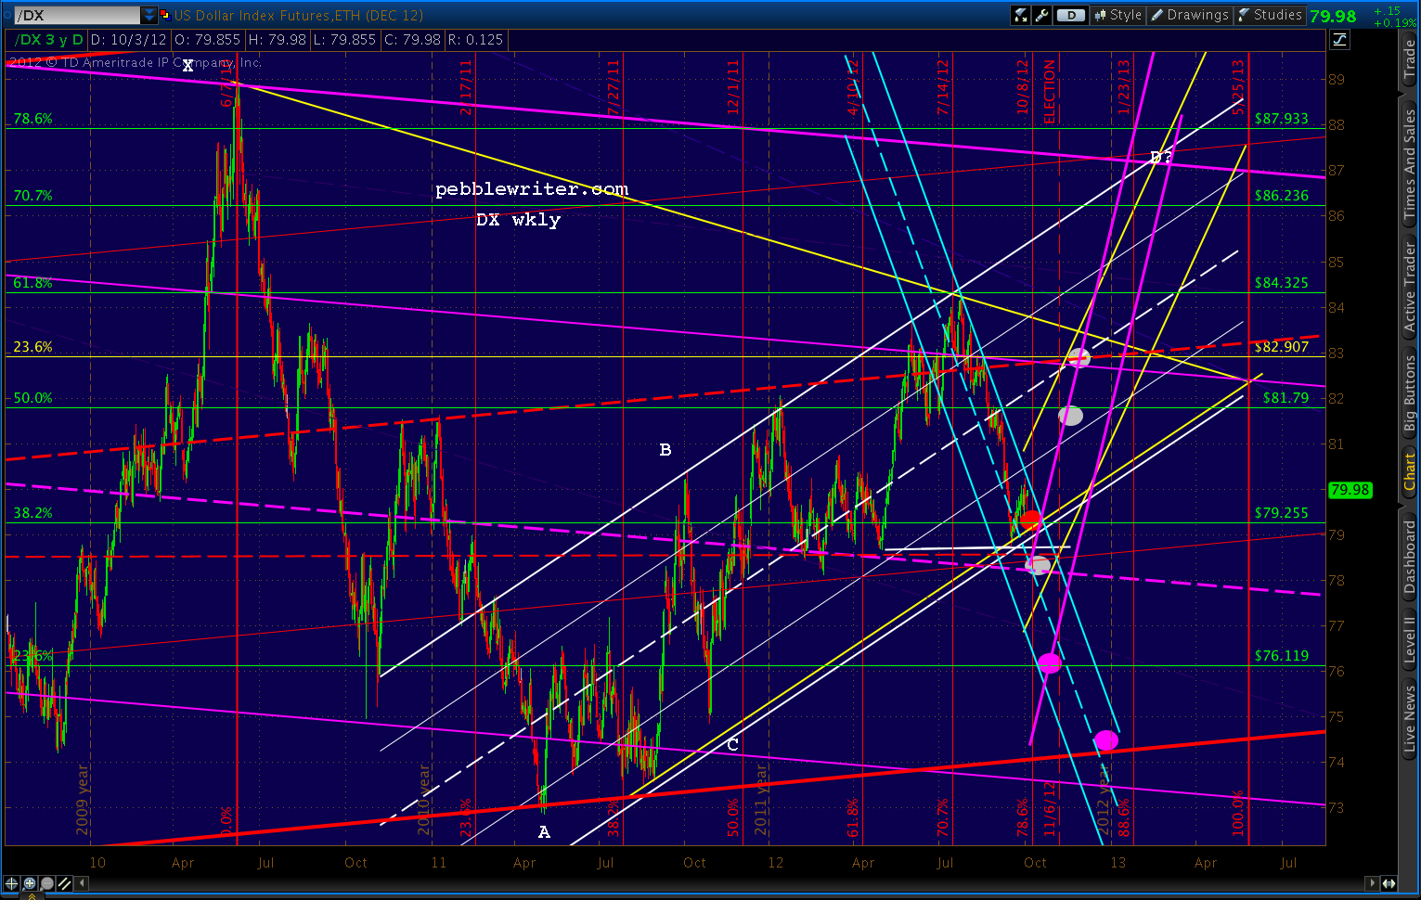Click the symbol link color squares icon
Viewport: 1421px width, 900px height.
(x=165, y=15)
